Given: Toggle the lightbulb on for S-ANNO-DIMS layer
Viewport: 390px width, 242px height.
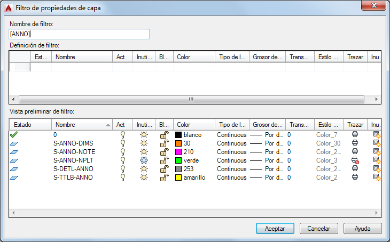Looking at the screenshot, I should tap(123, 143).
